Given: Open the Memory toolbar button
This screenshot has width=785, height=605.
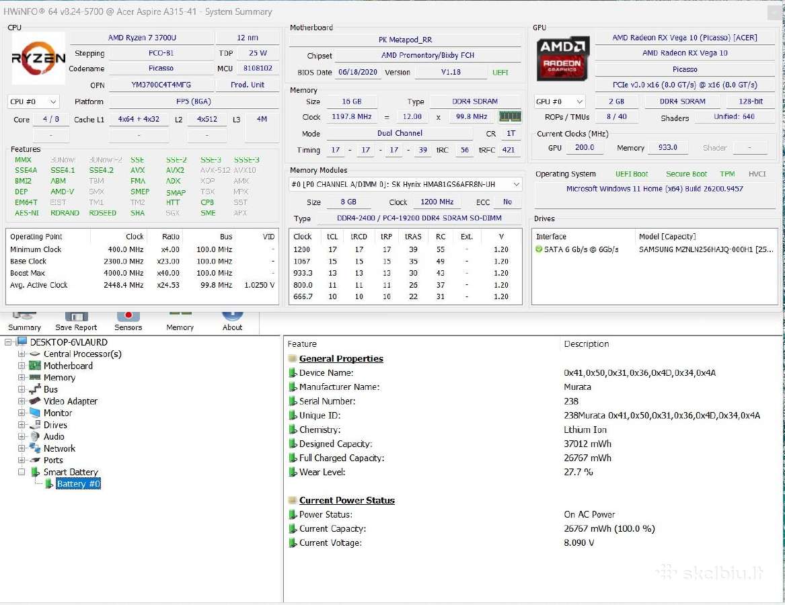Looking at the screenshot, I should pos(180,322).
